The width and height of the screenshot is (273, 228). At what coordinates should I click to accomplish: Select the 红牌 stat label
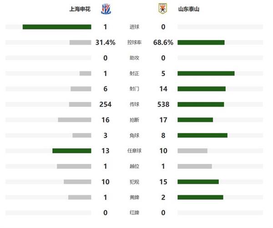point(134,213)
